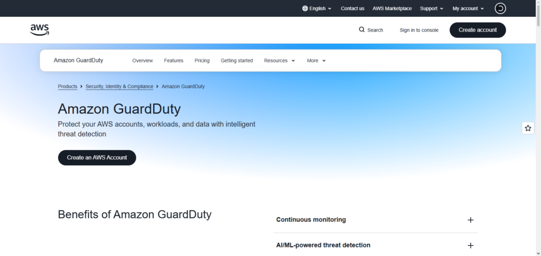This screenshot has height=256, width=541.
Task: Click the scrollbar down arrow
Action: [x=538, y=253]
